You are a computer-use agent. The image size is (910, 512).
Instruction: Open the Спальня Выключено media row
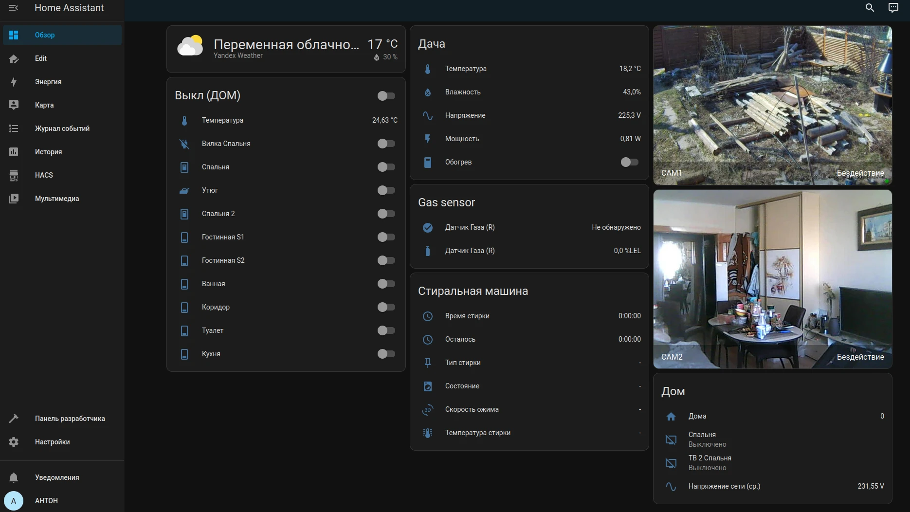coord(773,439)
